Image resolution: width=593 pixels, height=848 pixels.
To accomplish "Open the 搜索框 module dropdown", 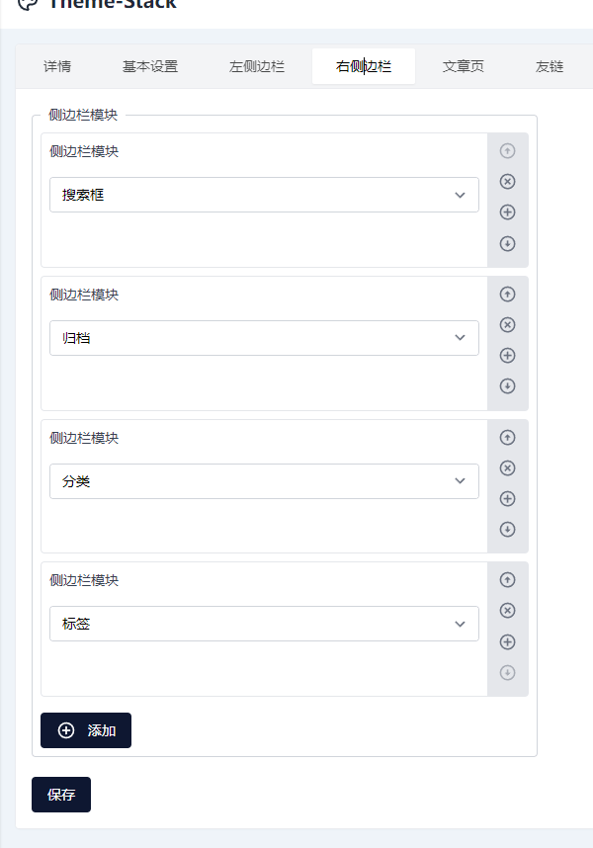I will pyautogui.click(x=264, y=195).
